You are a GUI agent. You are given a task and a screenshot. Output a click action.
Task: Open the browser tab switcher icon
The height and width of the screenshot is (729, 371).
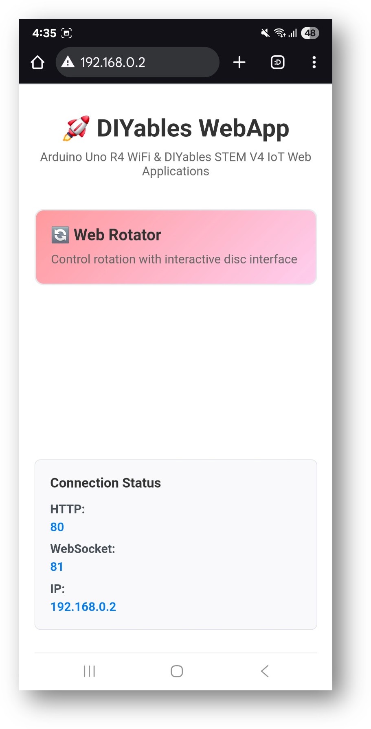[x=277, y=62]
